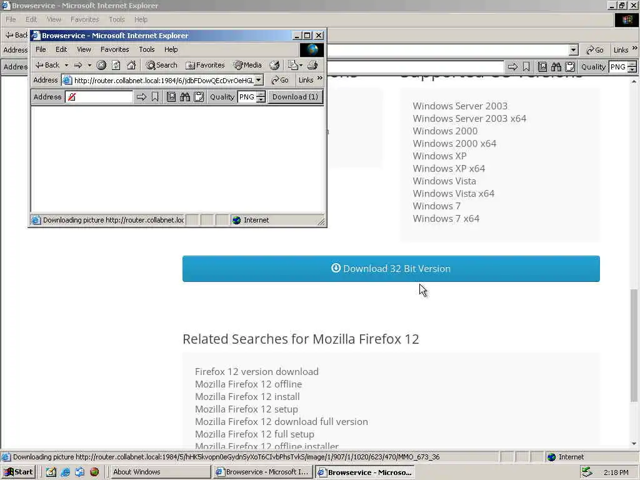Click 'Mozilla Firefox 12 full setup' text

pos(255,434)
